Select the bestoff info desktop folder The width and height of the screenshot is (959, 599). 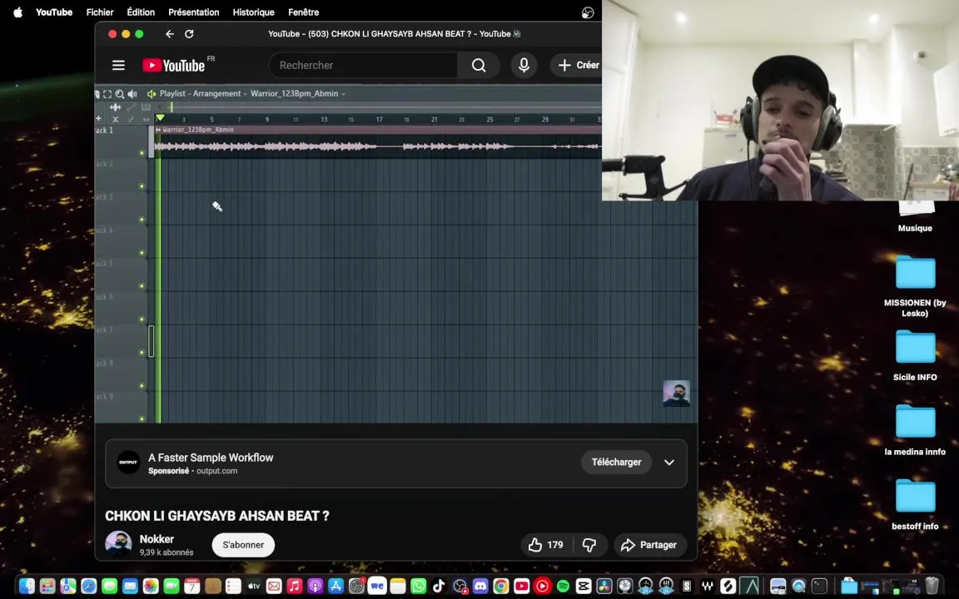coord(915,504)
